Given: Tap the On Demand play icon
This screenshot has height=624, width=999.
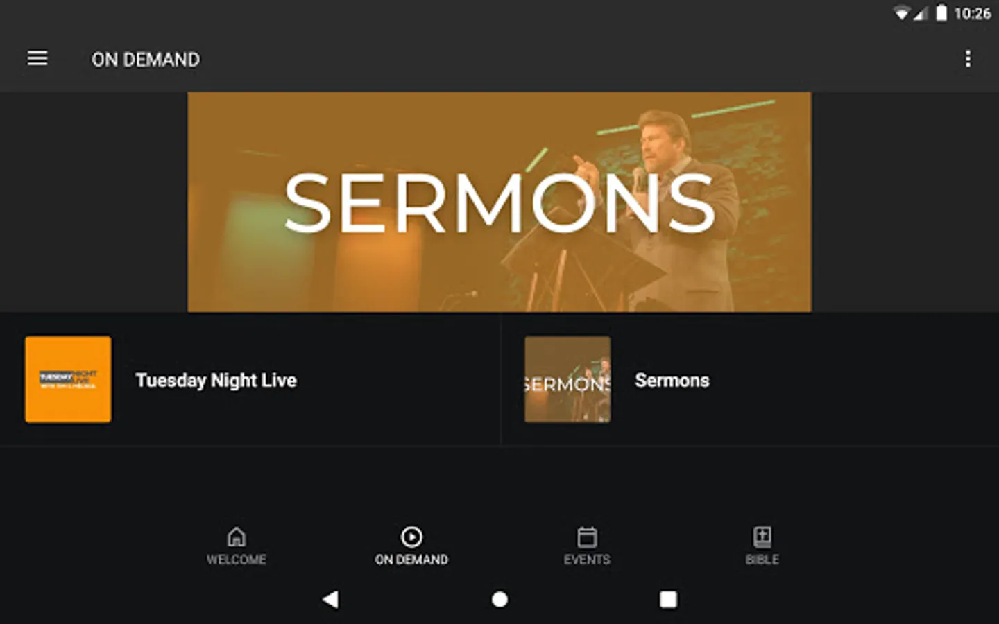Looking at the screenshot, I should click(x=411, y=537).
